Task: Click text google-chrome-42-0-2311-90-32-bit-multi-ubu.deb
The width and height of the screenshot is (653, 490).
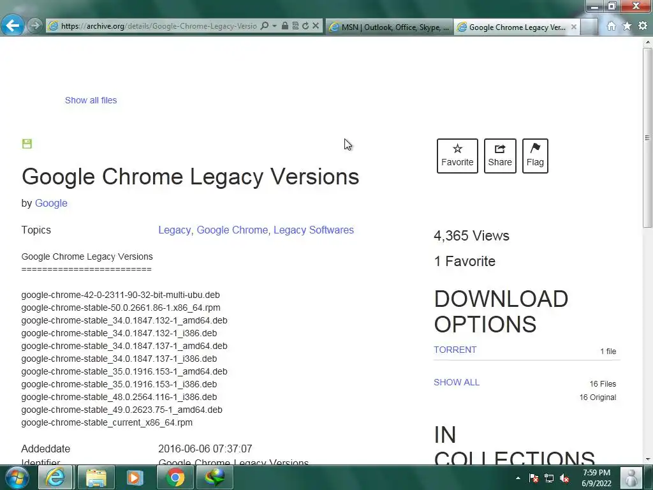Action: pyautogui.click(x=121, y=295)
